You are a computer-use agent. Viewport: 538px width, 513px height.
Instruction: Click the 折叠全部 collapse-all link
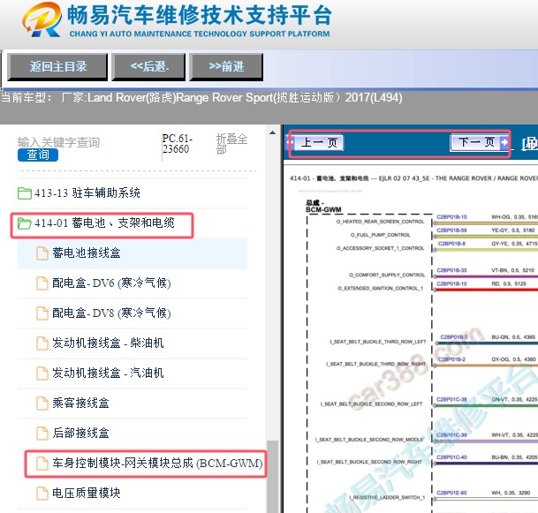tap(231, 144)
